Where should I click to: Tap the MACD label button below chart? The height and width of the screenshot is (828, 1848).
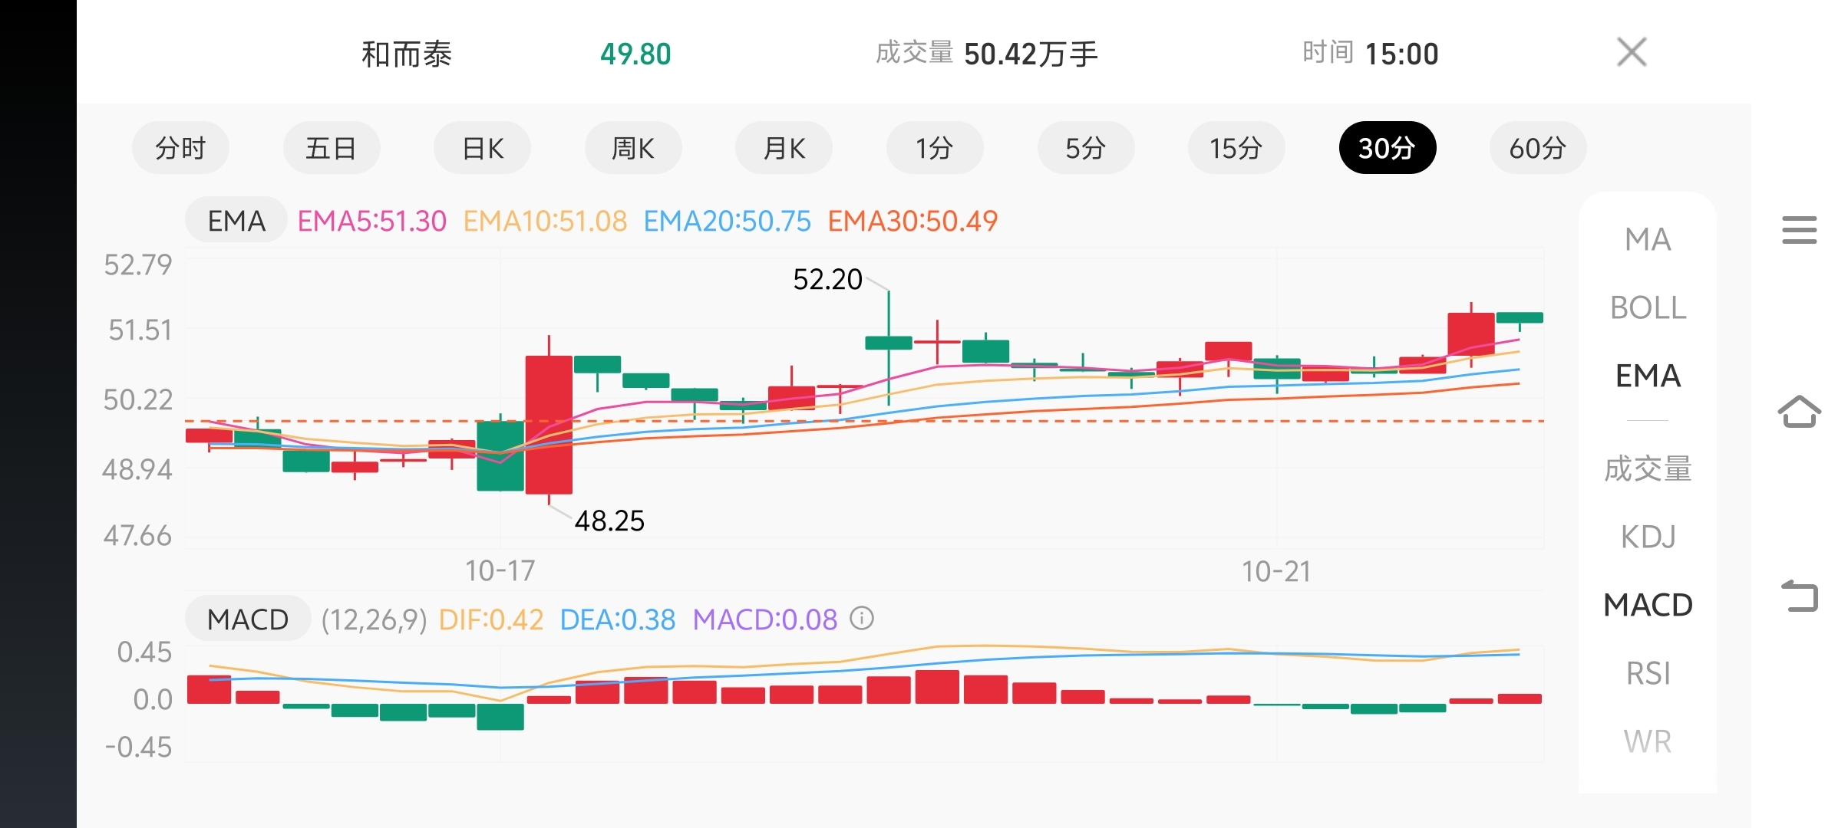coord(247,619)
